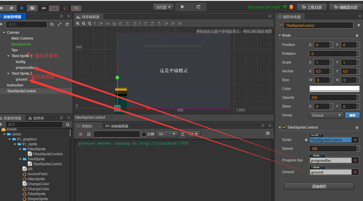Click the orange notification badge
Screen dimensions: 363x201
(291, 7)
